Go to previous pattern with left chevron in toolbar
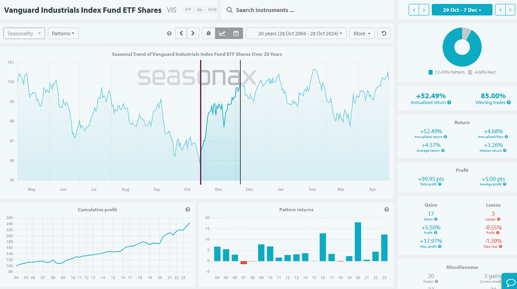Viewport: 517px width, 289px height. pyautogui.click(x=181, y=33)
